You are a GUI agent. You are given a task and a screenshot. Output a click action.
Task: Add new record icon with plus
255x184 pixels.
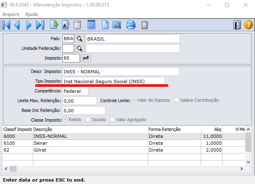point(54,25)
